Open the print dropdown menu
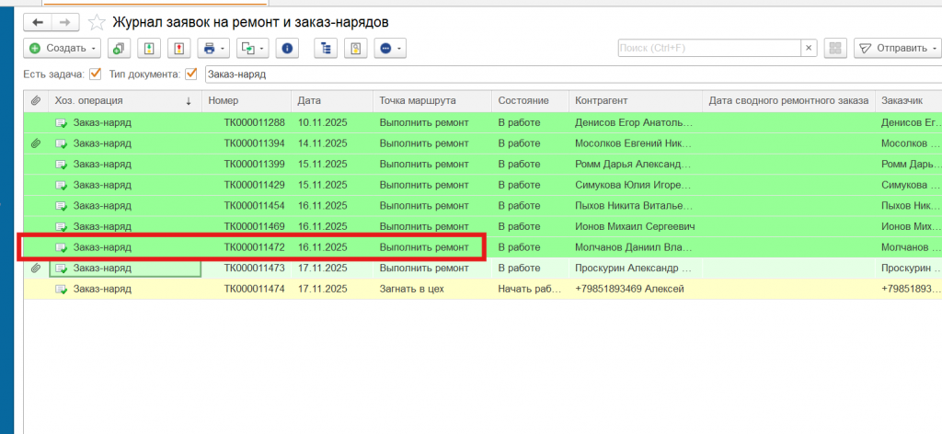The image size is (942, 434). (x=213, y=48)
